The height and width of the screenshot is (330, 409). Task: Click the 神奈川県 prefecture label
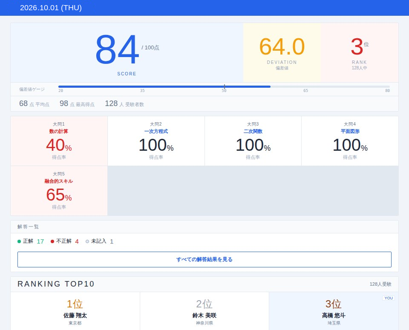(x=204, y=323)
